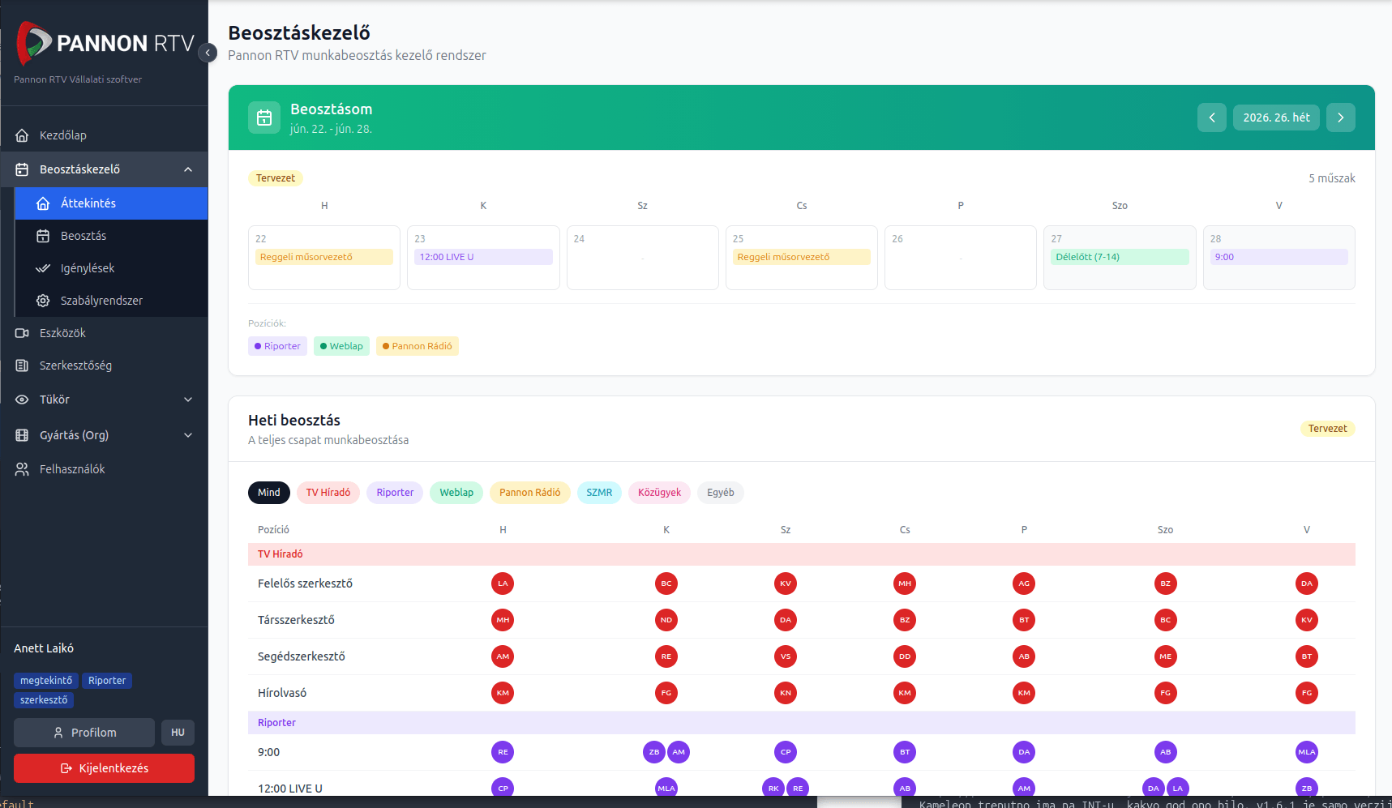Open Beosztás submenu item
This screenshot has height=808, width=1392.
(x=111, y=236)
